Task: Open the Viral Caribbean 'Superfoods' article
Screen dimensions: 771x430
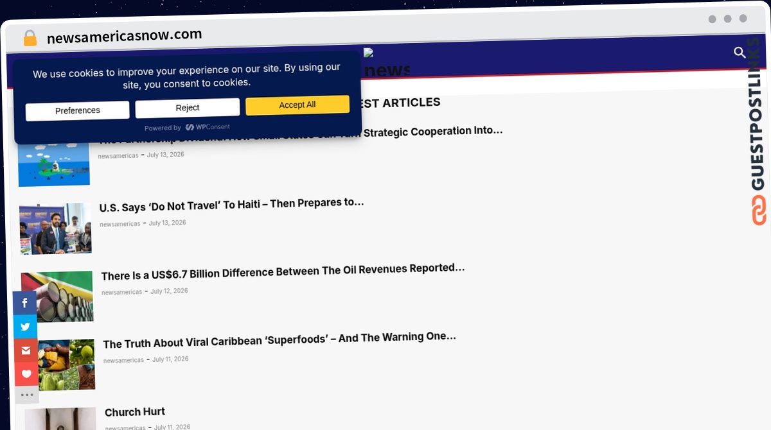Action: [280, 340]
